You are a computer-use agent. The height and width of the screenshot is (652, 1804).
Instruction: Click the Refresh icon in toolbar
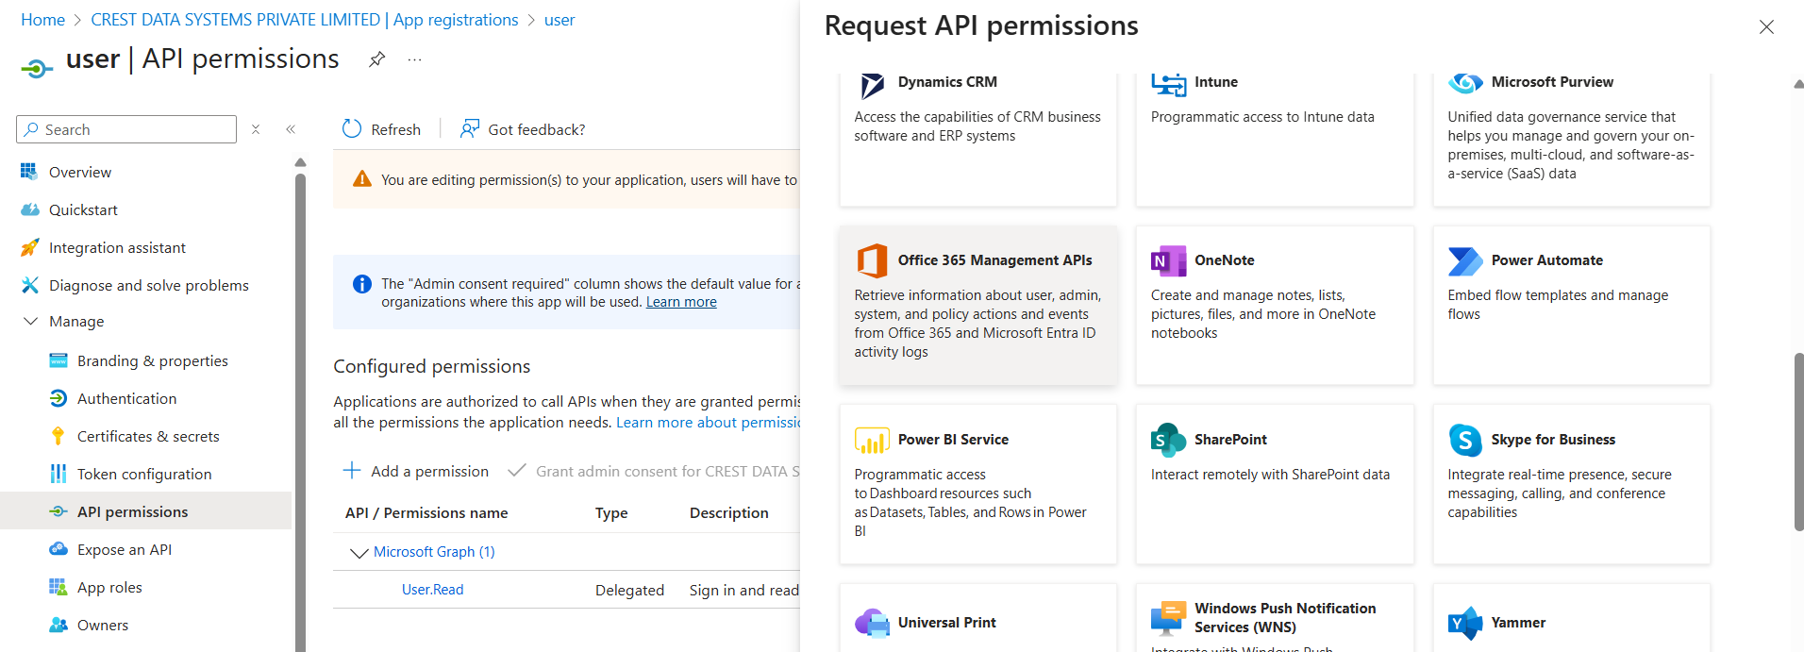[x=352, y=129]
